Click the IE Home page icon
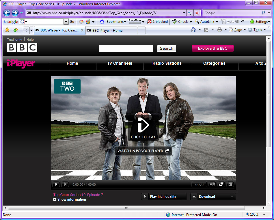The image size is (274, 220). (193, 30)
